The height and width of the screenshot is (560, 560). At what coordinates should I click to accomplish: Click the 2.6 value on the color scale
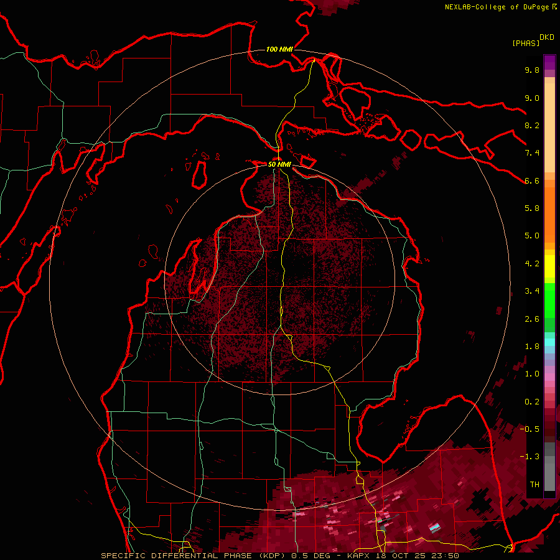click(x=532, y=319)
